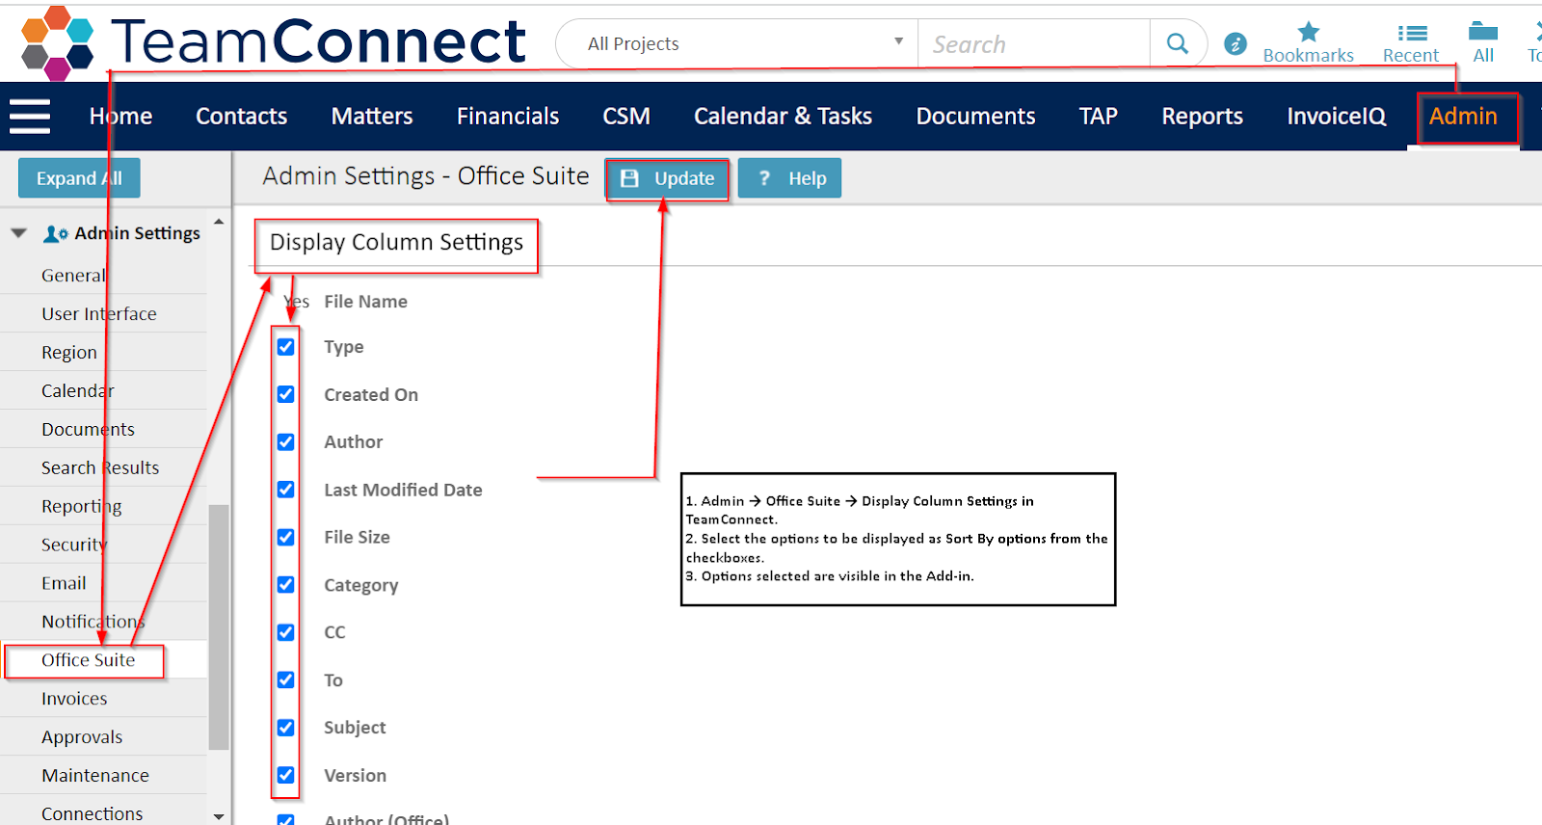Select the Admin tab

click(1463, 117)
